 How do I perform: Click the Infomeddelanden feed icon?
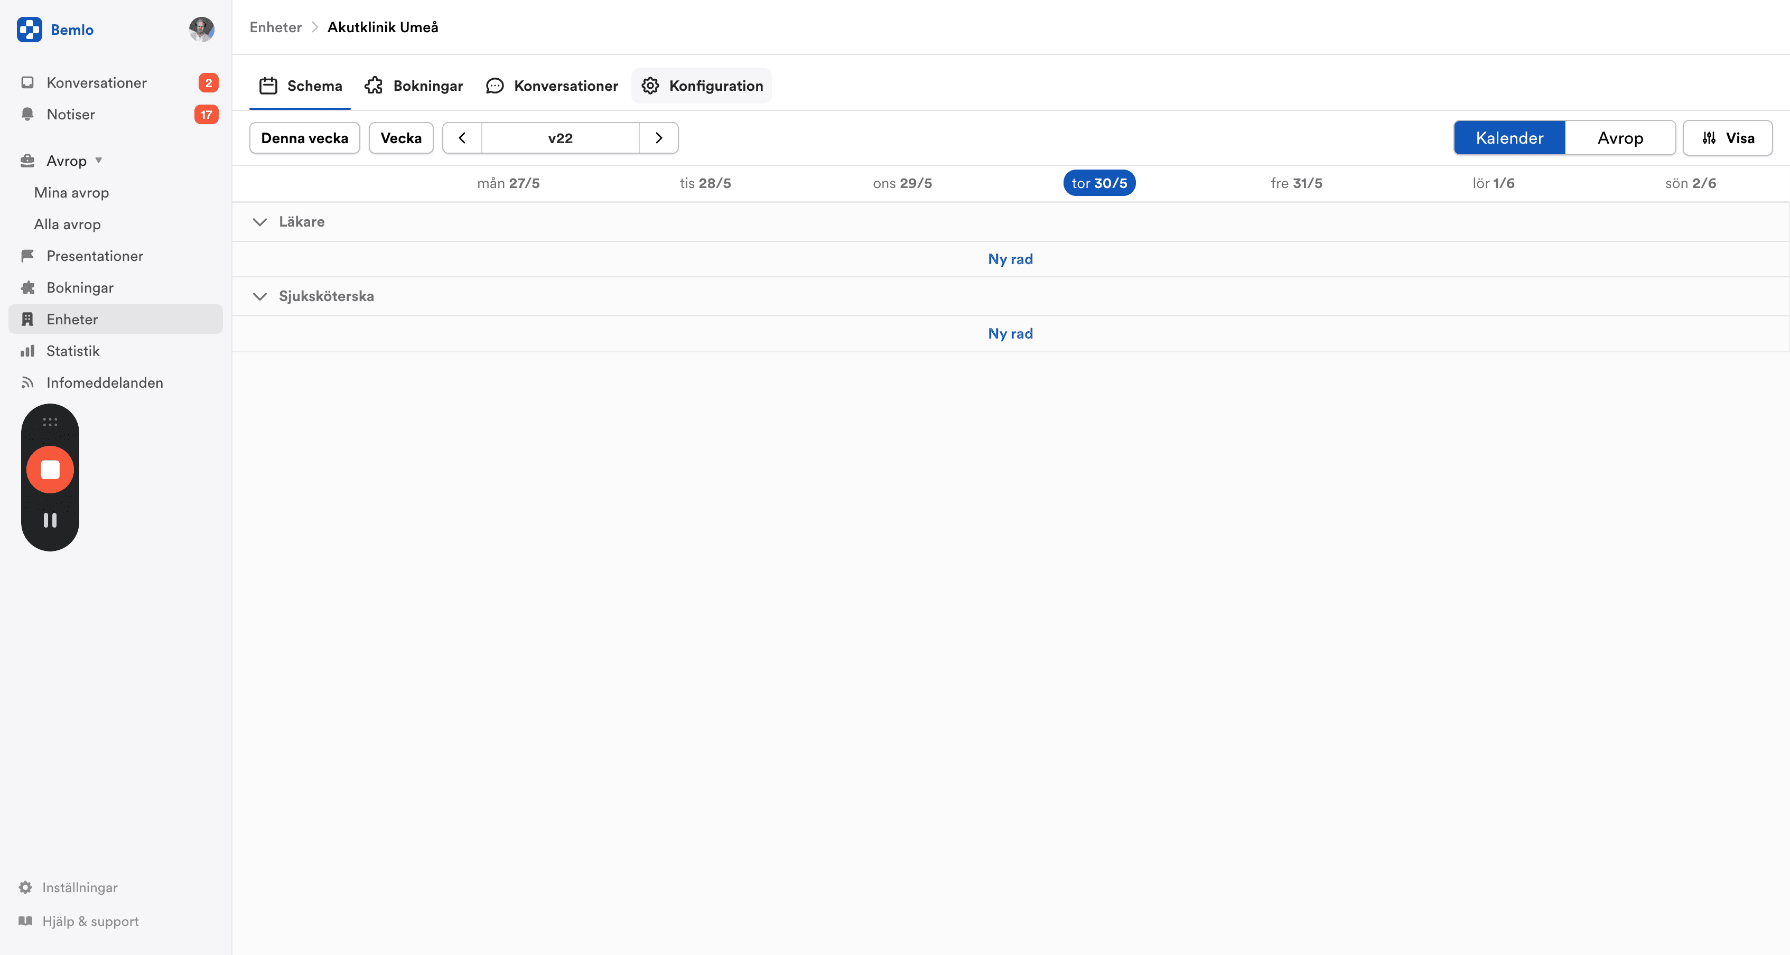point(28,383)
